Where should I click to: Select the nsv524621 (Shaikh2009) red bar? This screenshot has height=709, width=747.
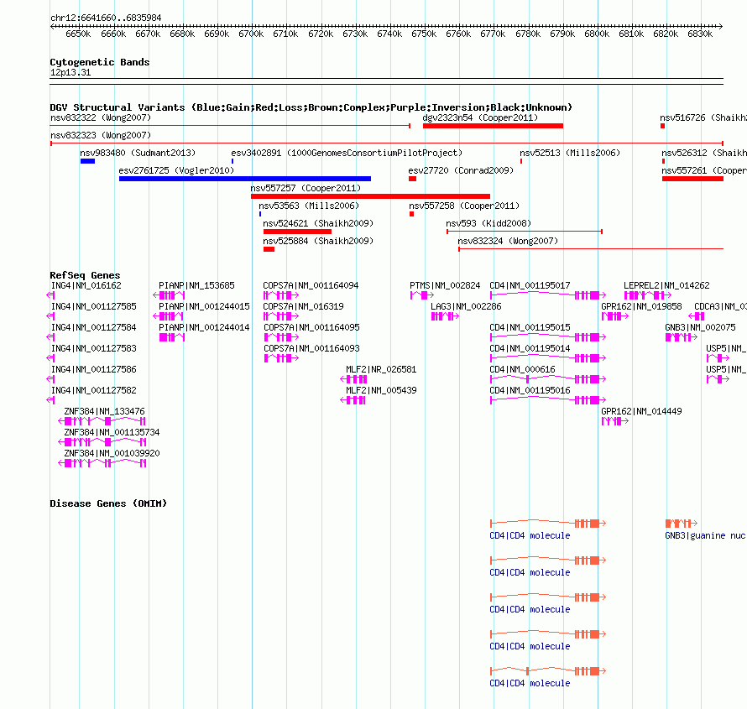pos(297,232)
